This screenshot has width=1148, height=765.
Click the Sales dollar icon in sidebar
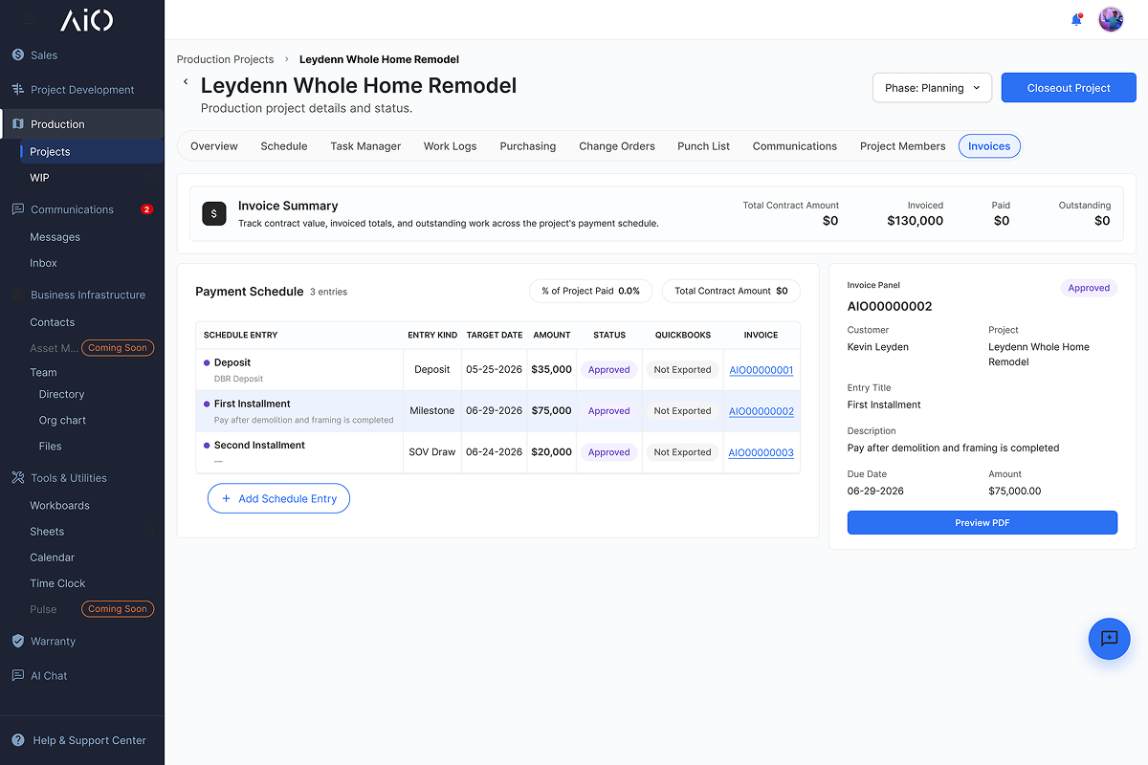17,55
